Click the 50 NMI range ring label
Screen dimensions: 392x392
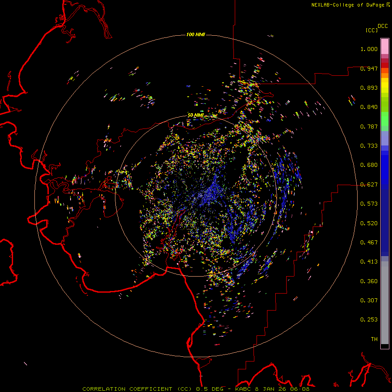(196, 115)
